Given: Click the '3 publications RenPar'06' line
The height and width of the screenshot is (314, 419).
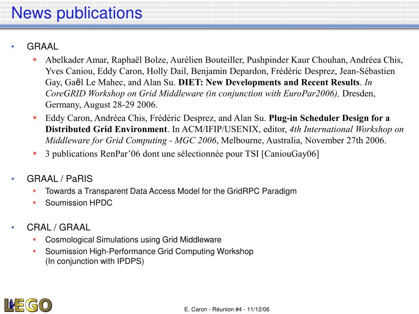Looking at the screenshot, I should point(182,154).
